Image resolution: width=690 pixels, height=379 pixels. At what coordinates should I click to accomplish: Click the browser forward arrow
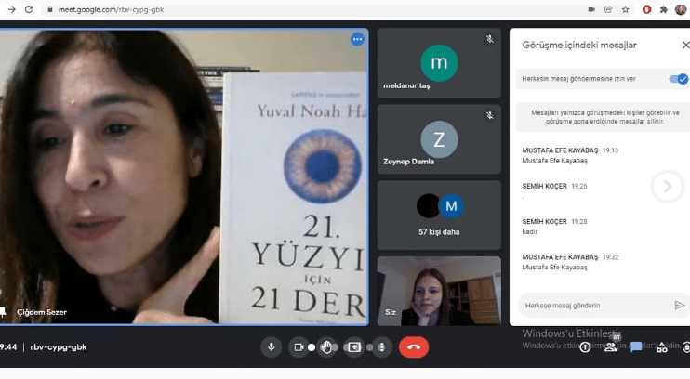click(x=11, y=9)
